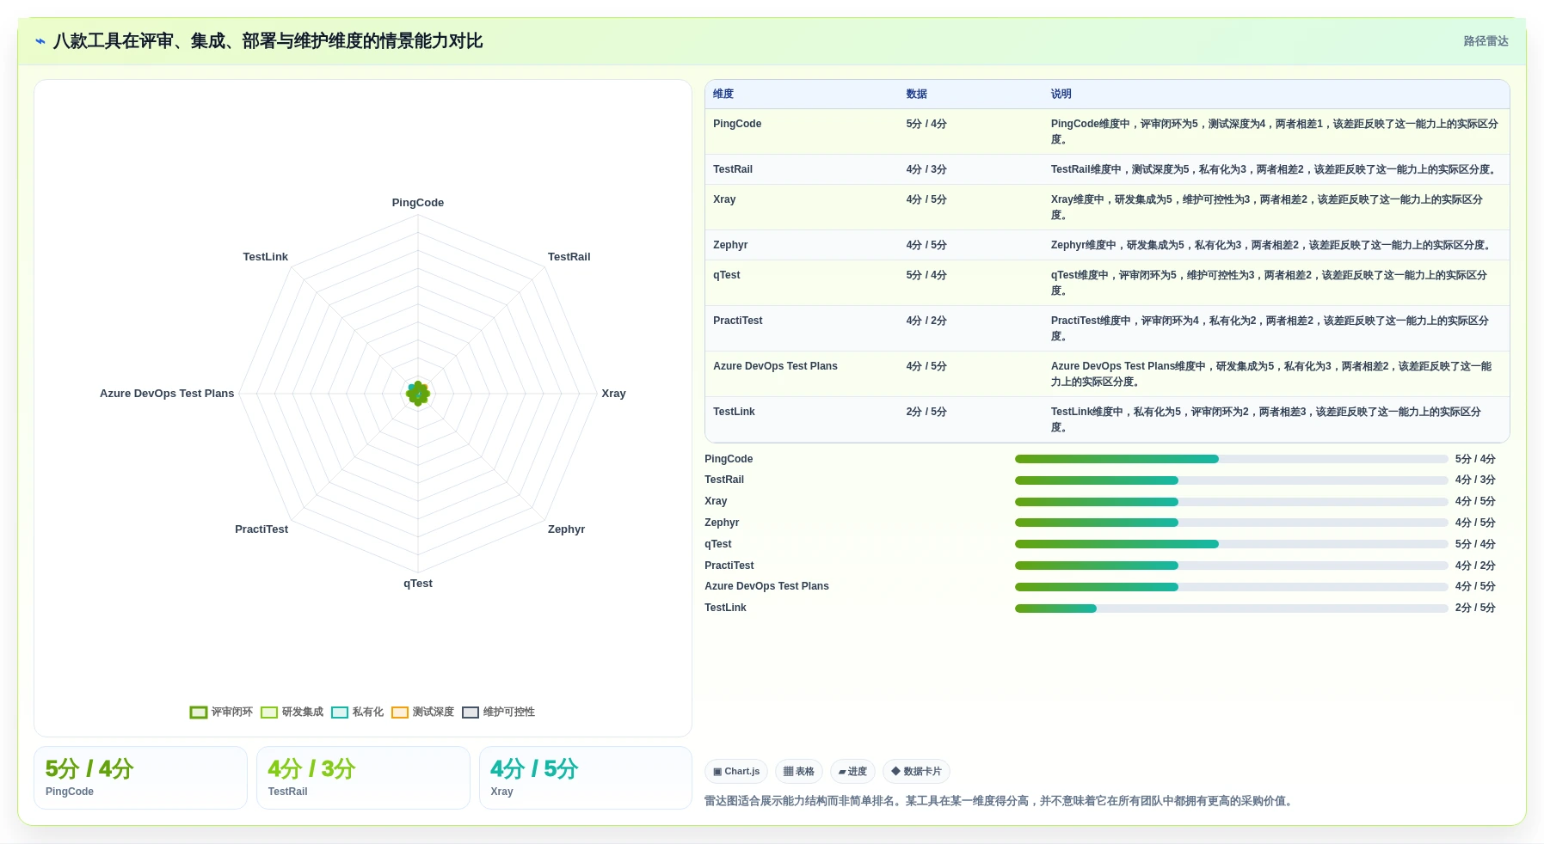The height and width of the screenshot is (844, 1544).
Task: Click the 评审闭环 dark green legend swatch
Action: 199,712
